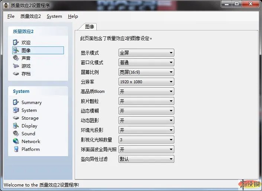Open the Network page link
The width and height of the screenshot is (262, 191).
coord(31,141)
